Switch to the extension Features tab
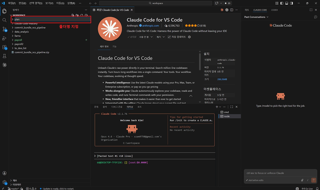320x190 pixels. pos(114,46)
